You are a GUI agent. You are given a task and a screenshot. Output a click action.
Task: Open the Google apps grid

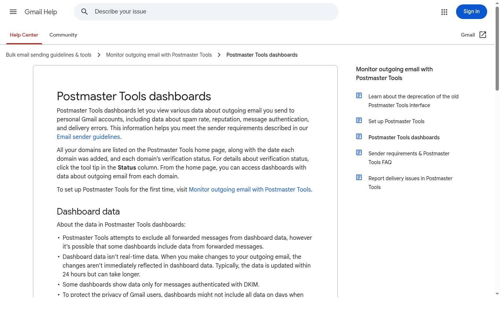[x=444, y=12]
